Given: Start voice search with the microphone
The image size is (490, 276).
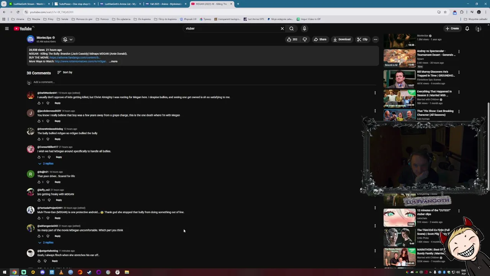Looking at the screenshot, I should (304, 28).
